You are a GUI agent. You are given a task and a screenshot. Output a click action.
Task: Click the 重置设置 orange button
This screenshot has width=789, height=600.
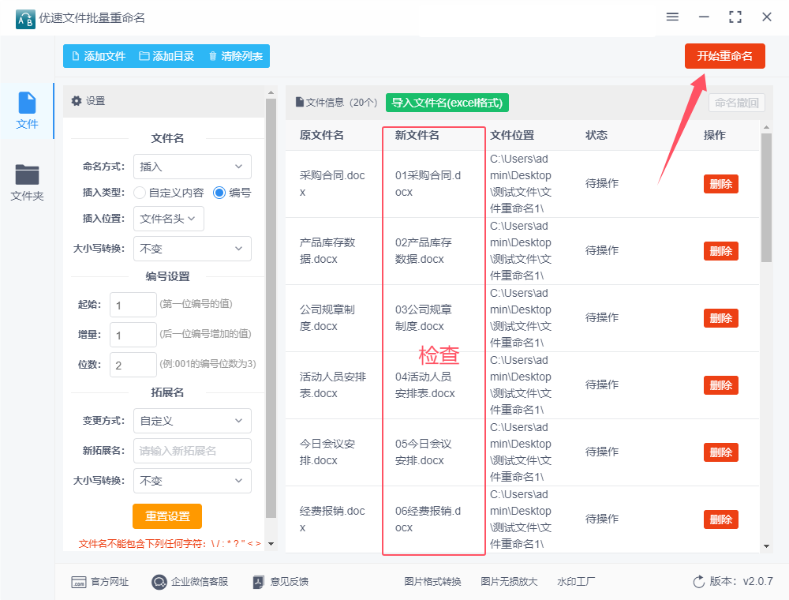click(167, 516)
